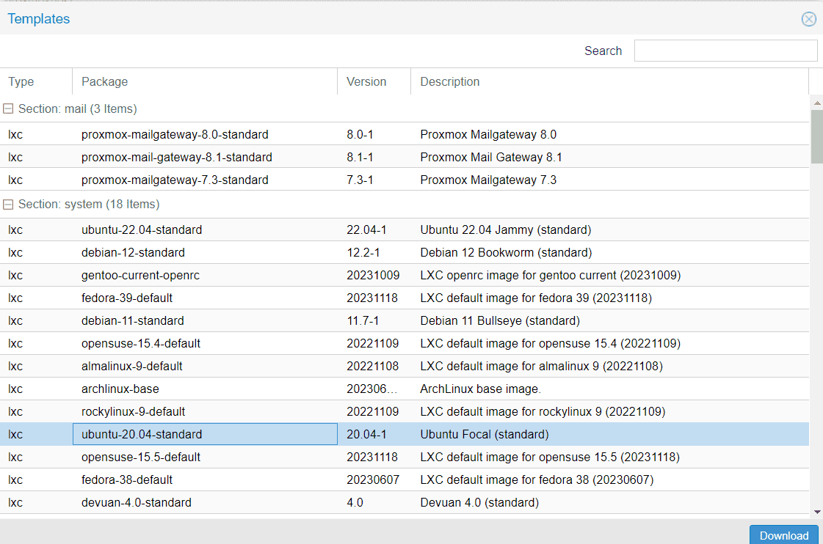Close the Templates dialog
Viewport: 823px width, 544px height.
pyautogui.click(x=809, y=19)
